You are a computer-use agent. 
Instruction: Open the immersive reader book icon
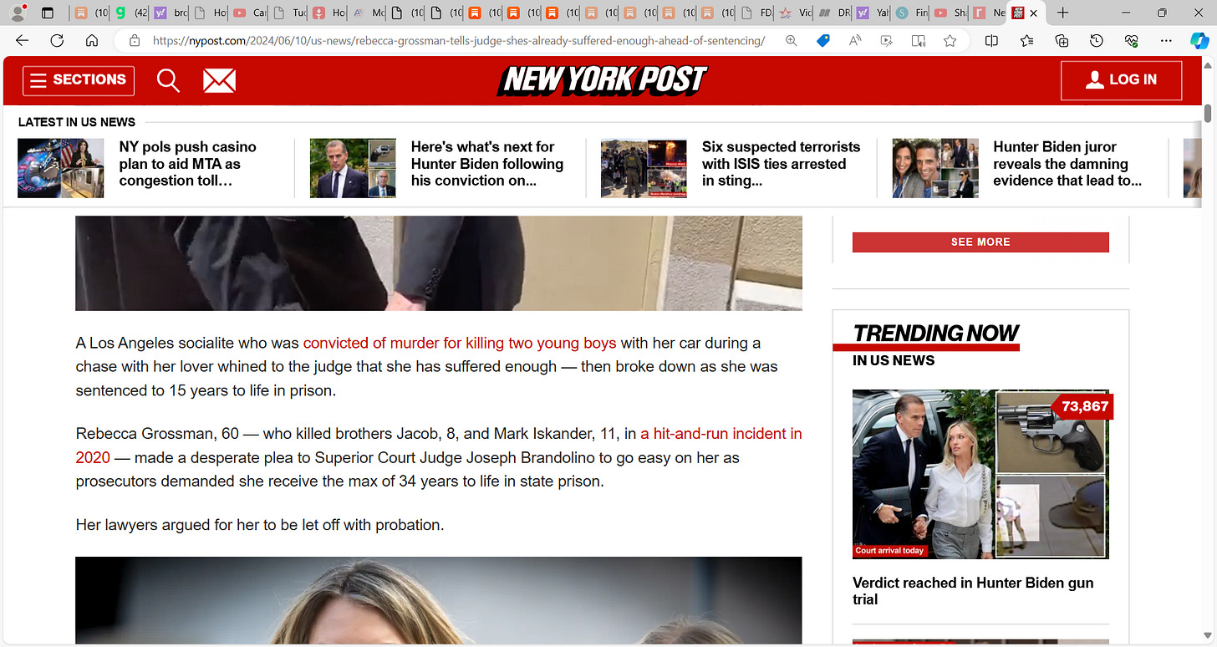[919, 40]
